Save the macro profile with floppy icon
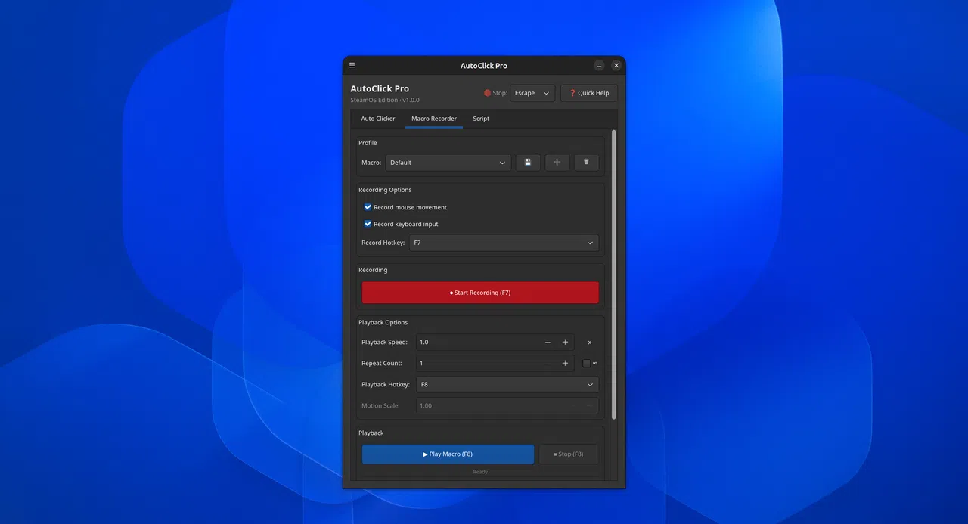 coord(528,163)
